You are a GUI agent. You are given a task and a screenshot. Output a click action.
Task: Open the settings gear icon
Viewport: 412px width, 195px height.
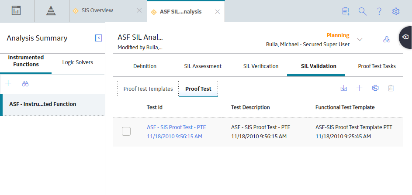click(396, 11)
